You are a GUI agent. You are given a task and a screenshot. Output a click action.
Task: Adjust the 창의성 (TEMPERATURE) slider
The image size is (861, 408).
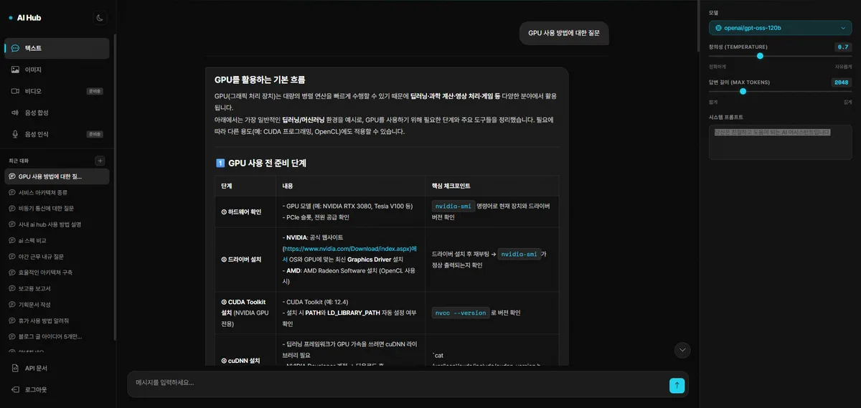(780, 56)
